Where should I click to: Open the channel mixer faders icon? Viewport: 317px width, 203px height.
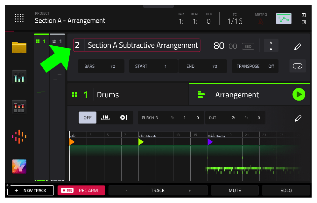point(19,77)
